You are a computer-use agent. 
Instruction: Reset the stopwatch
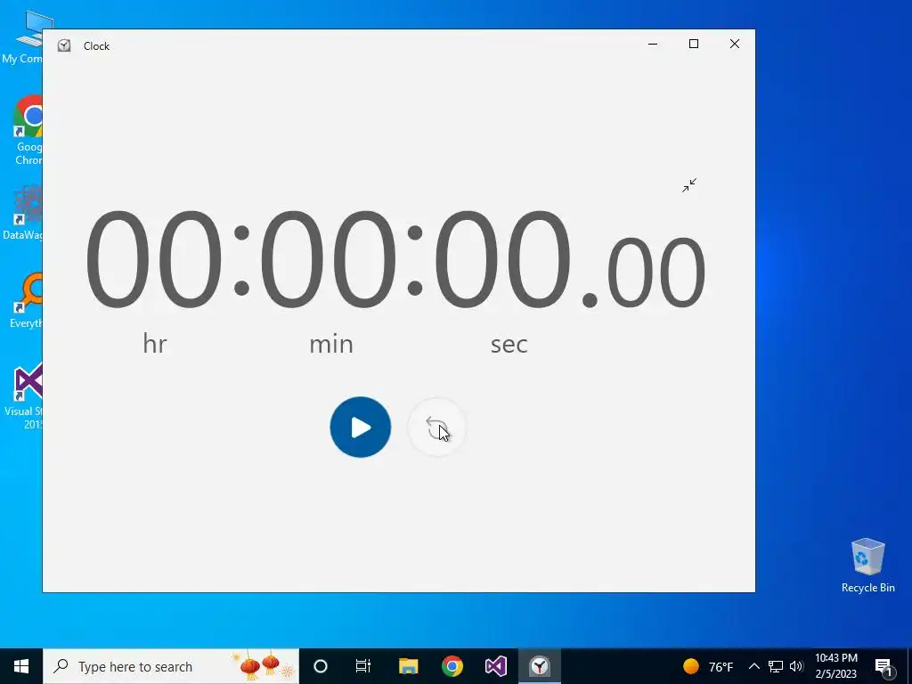point(436,427)
